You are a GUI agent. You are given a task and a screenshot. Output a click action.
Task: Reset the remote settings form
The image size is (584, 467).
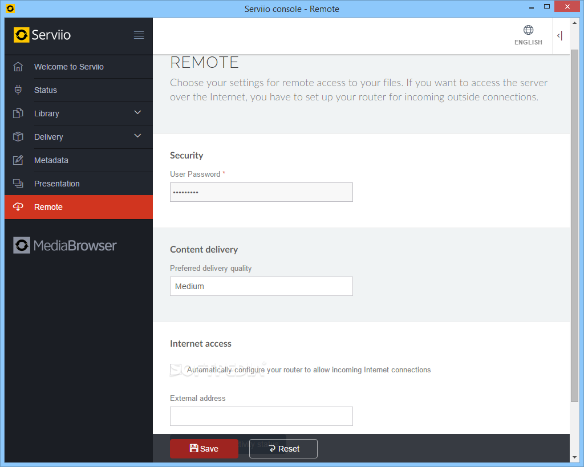pyautogui.click(x=283, y=449)
